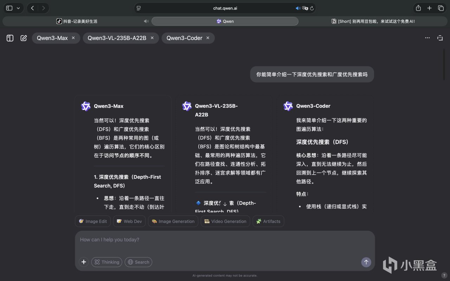Start a new chat via the compose icon
This screenshot has height=281, width=450.
[23, 38]
